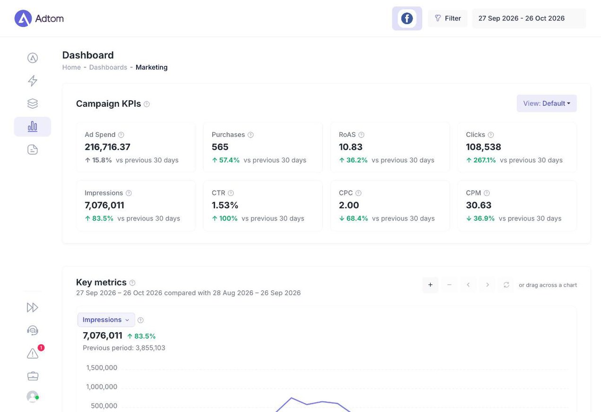601x412 pixels.
Task: Click the Adtom logo in header
Action: 39,18
